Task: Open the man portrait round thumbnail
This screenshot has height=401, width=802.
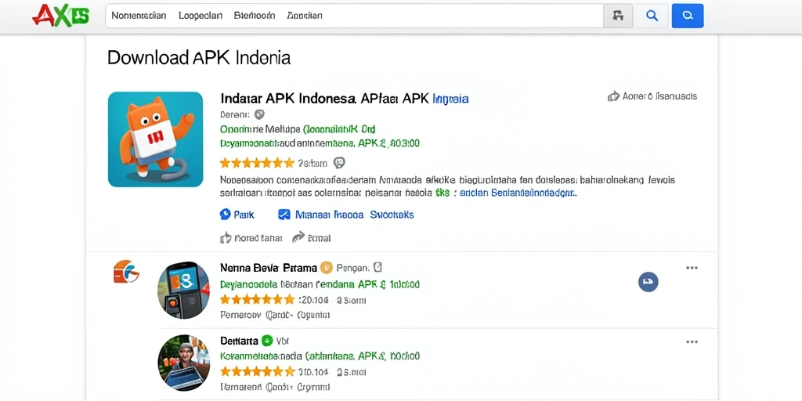Action: tap(183, 362)
